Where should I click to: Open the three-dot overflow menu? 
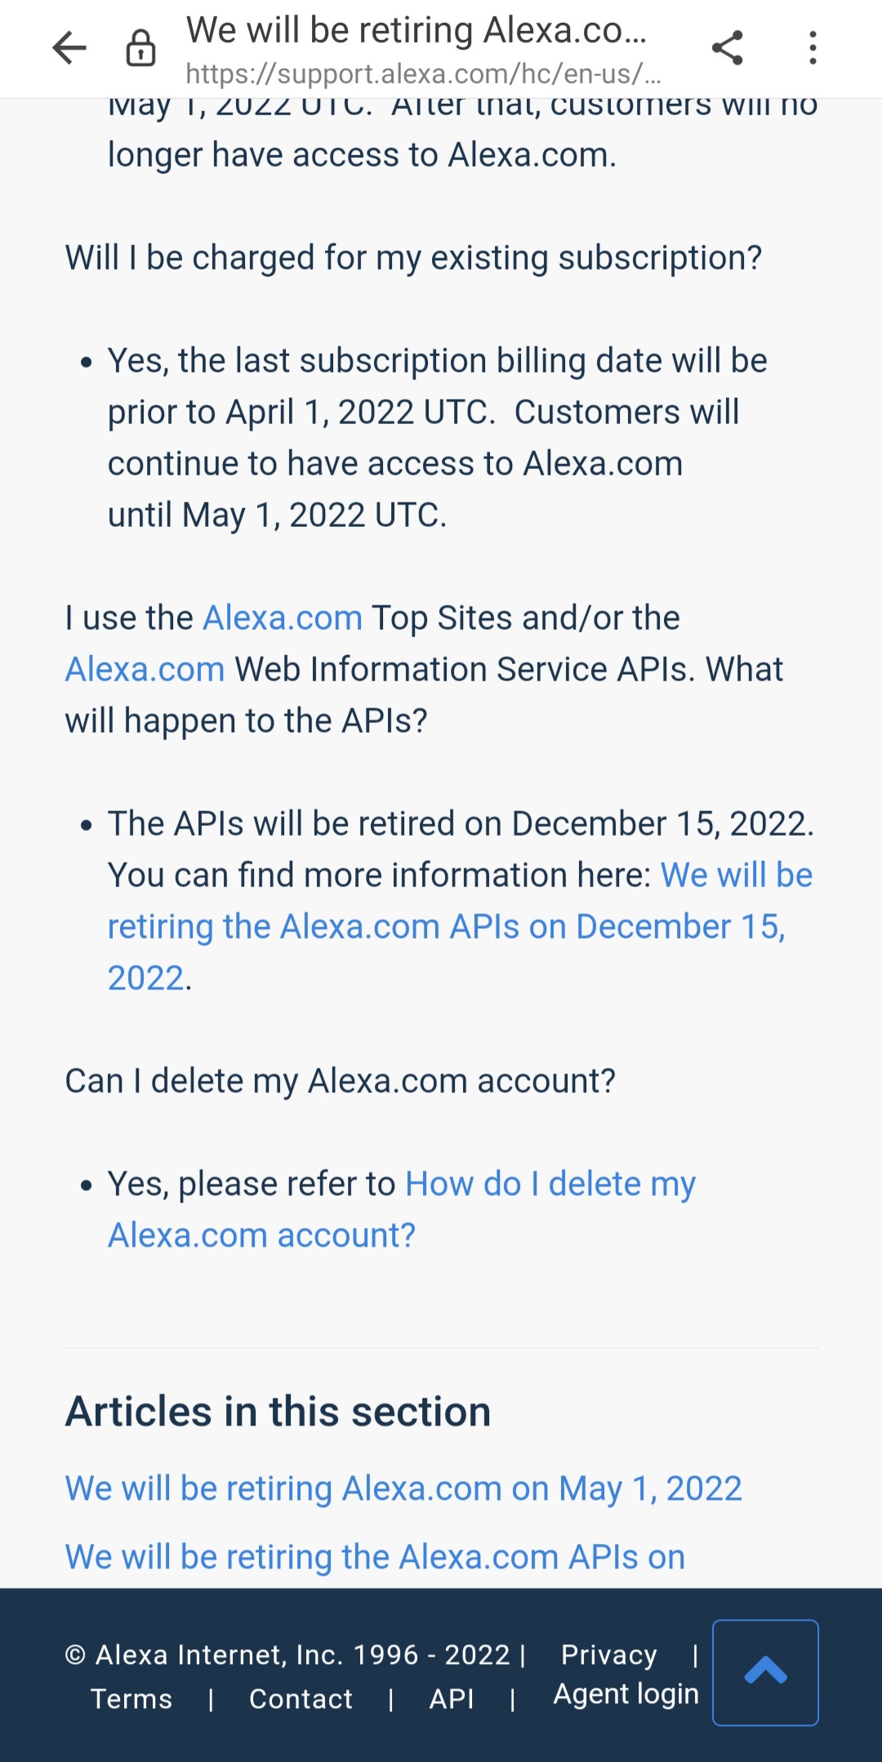click(x=812, y=48)
